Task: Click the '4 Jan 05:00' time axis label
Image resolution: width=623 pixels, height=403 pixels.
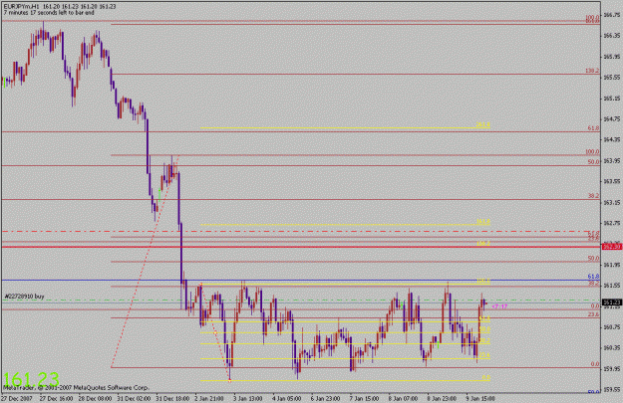Action: tap(287, 398)
